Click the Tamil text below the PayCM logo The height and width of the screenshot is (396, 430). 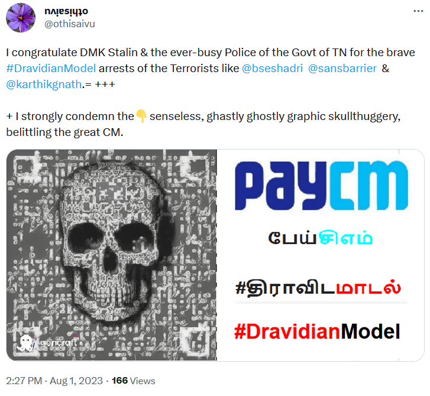tap(321, 238)
